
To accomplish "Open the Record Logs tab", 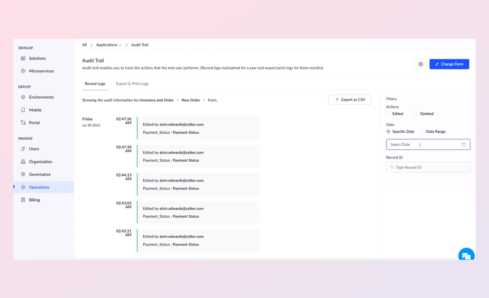I will pos(95,84).
